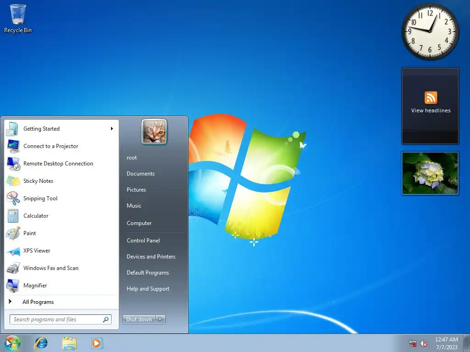Open Default Programs
470x352 pixels.
point(148,273)
